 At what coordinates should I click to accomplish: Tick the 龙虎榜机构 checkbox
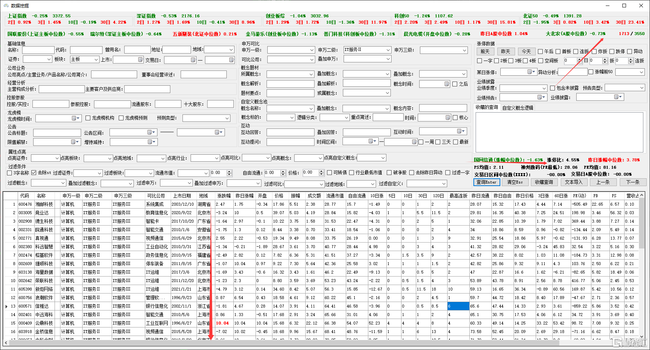click(x=88, y=118)
